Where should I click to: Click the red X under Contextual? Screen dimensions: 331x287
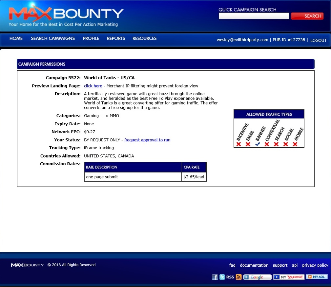(x=267, y=144)
